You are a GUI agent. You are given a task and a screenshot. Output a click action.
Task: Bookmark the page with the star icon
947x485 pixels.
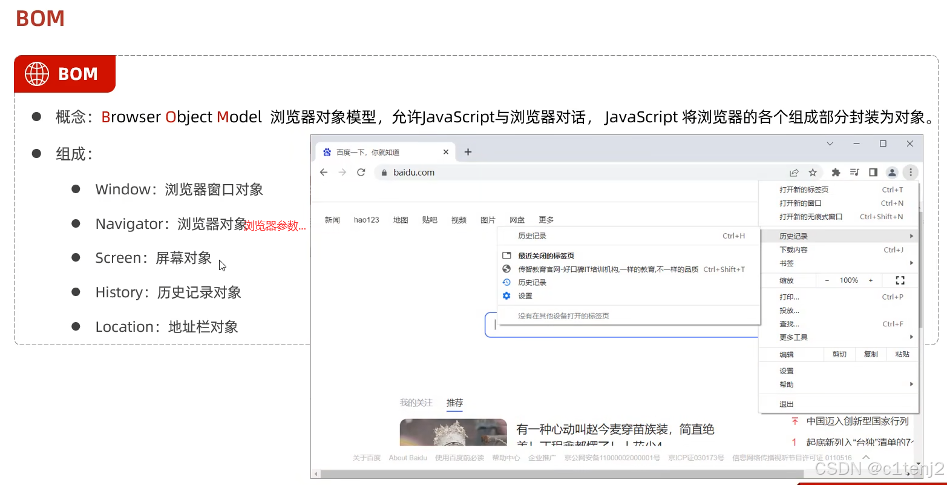(x=813, y=172)
